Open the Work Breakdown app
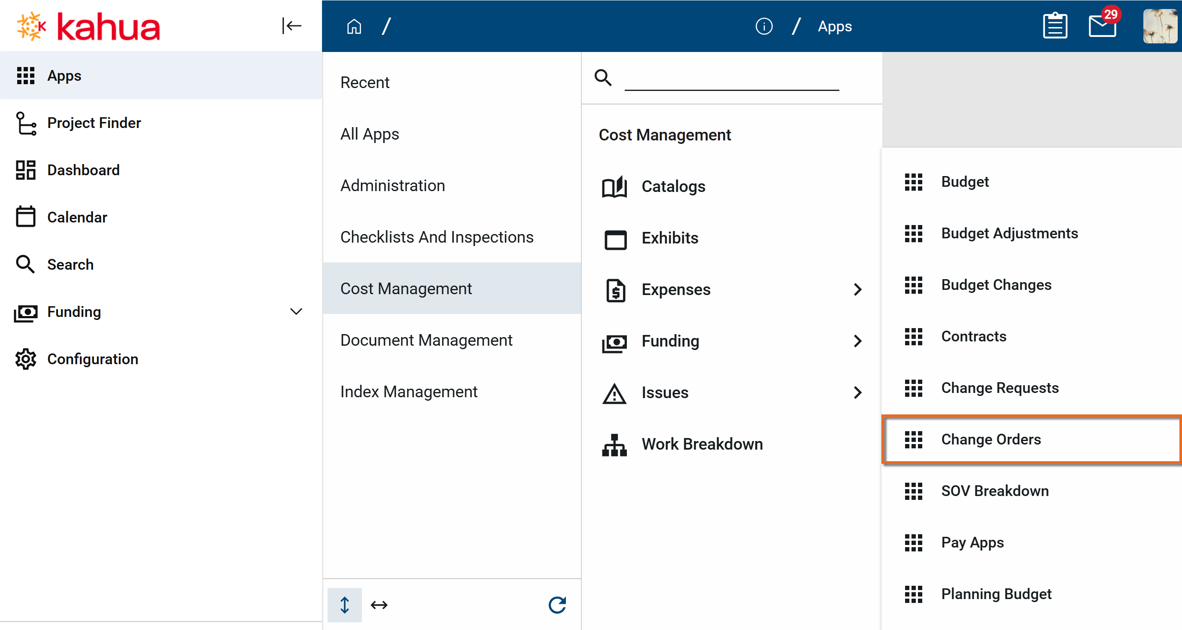The width and height of the screenshot is (1182, 630). [x=702, y=444]
